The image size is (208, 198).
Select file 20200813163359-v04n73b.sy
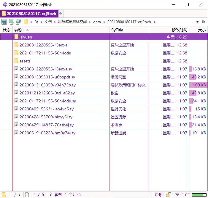[x=47, y=85]
